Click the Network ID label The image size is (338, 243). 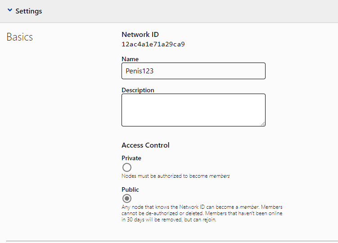[140, 34]
